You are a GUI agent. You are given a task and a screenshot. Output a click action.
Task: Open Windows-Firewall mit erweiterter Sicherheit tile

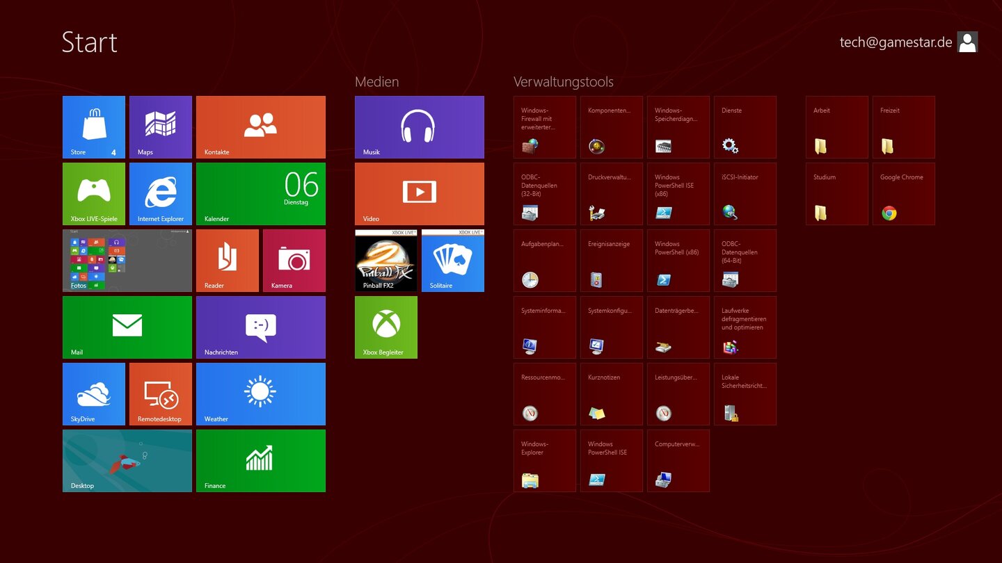point(545,127)
